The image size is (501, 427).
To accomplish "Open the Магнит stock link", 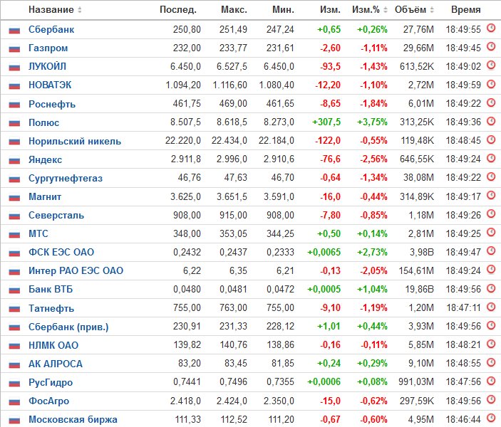I will [x=45, y=196].
